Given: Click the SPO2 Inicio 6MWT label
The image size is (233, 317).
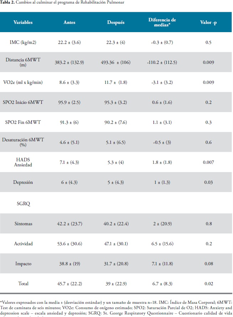Looking at the screenshot, I should click(x=23, y=102).
